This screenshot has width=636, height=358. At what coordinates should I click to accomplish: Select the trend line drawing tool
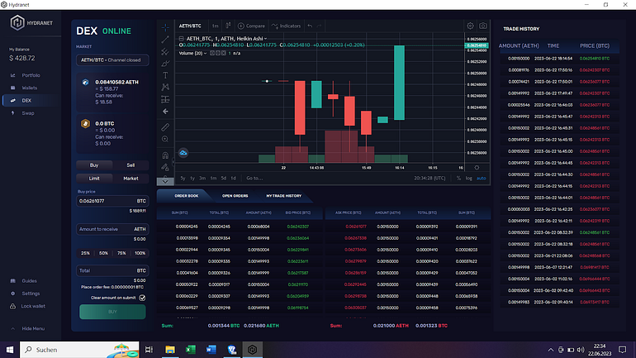pyautogui.click(x=165, y=40)
